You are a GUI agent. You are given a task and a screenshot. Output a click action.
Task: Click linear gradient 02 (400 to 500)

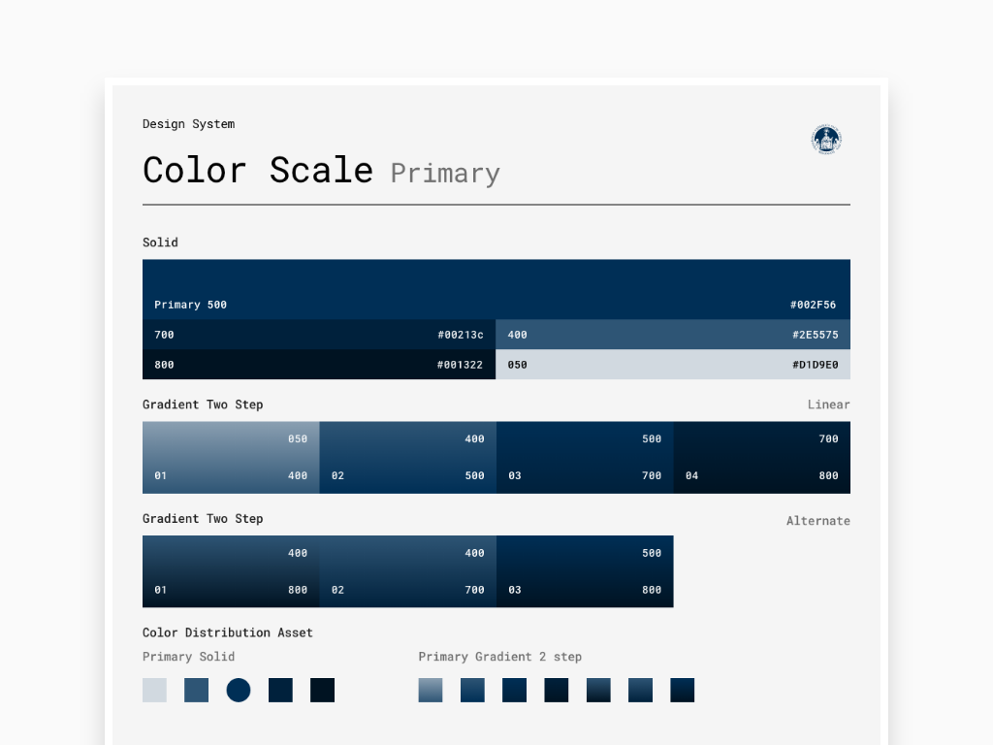pos(408,458)
